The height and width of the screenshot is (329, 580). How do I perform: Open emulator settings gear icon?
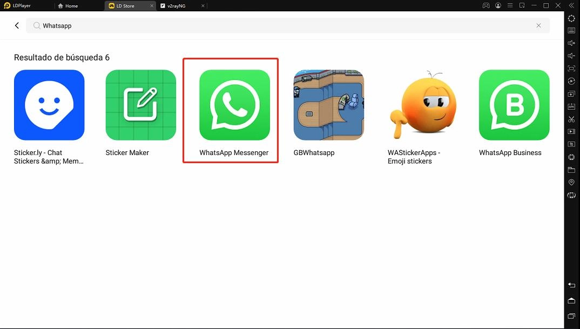(x=571, y=18)
